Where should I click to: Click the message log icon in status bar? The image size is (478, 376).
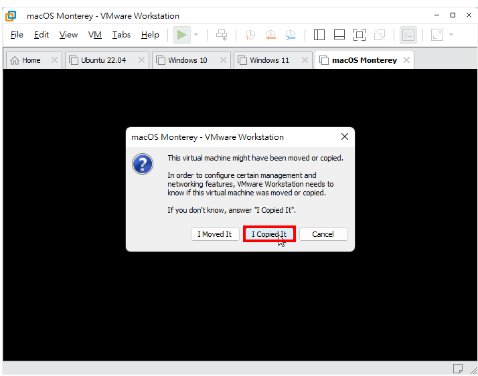[x=457, y=369]
